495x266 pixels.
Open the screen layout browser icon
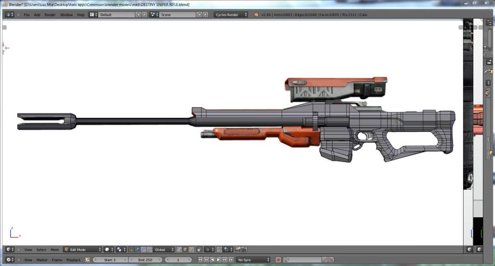tap(93, 14)
